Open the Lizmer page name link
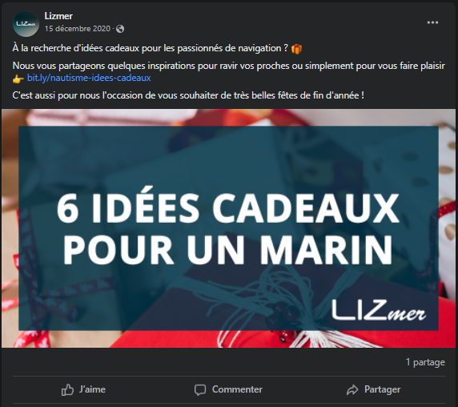Viewport: 458px width, 407px height. point(58,16)
